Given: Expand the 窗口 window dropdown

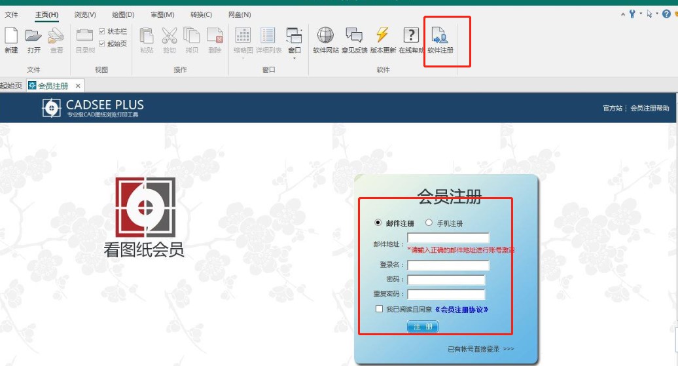Looking at the screenshot, I should tap(294, 58).
